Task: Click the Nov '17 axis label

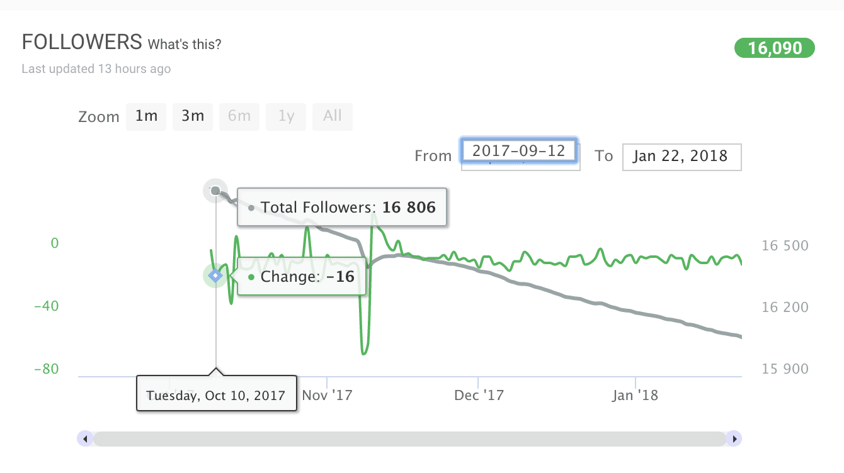Action: tap(328, 396)
